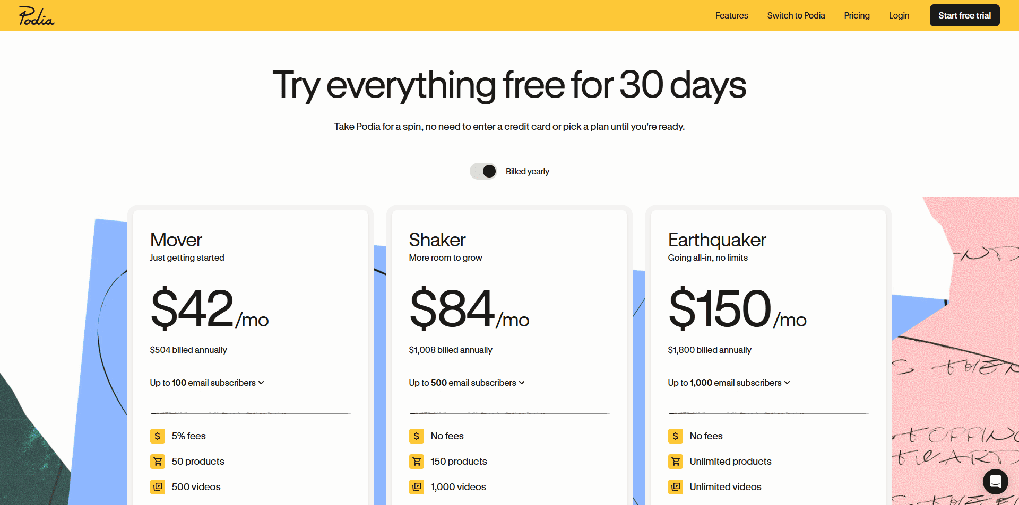This screenshot has height=505, width=1019.
Task: Click the 500 videos text
Action: (x=196, y=487)
